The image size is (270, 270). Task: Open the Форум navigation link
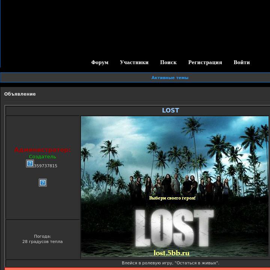coord(100,62)
